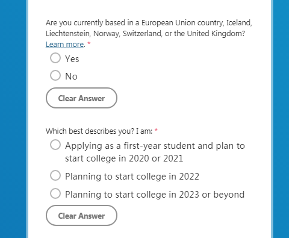Click the "Yes" option label text

72,59
